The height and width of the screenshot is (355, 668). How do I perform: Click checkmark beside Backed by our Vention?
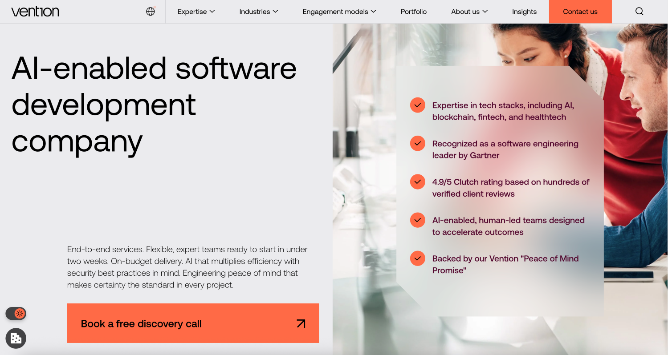coord(418,258)
